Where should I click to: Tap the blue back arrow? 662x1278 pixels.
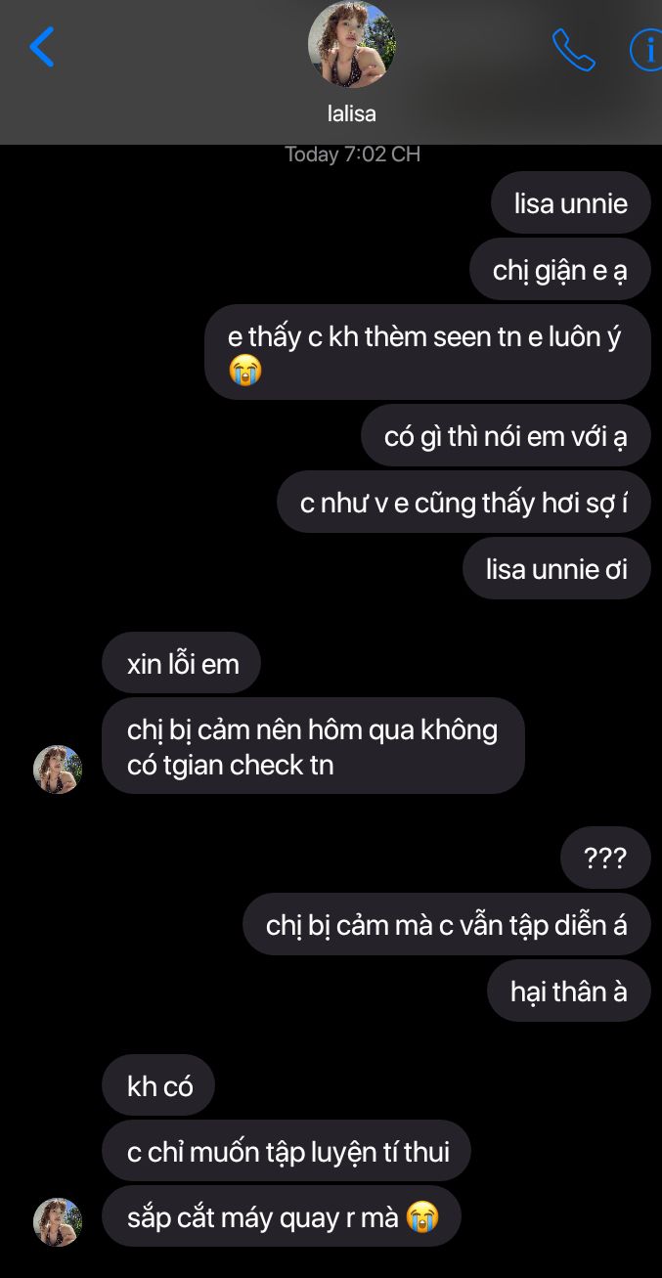coord(42,47)
